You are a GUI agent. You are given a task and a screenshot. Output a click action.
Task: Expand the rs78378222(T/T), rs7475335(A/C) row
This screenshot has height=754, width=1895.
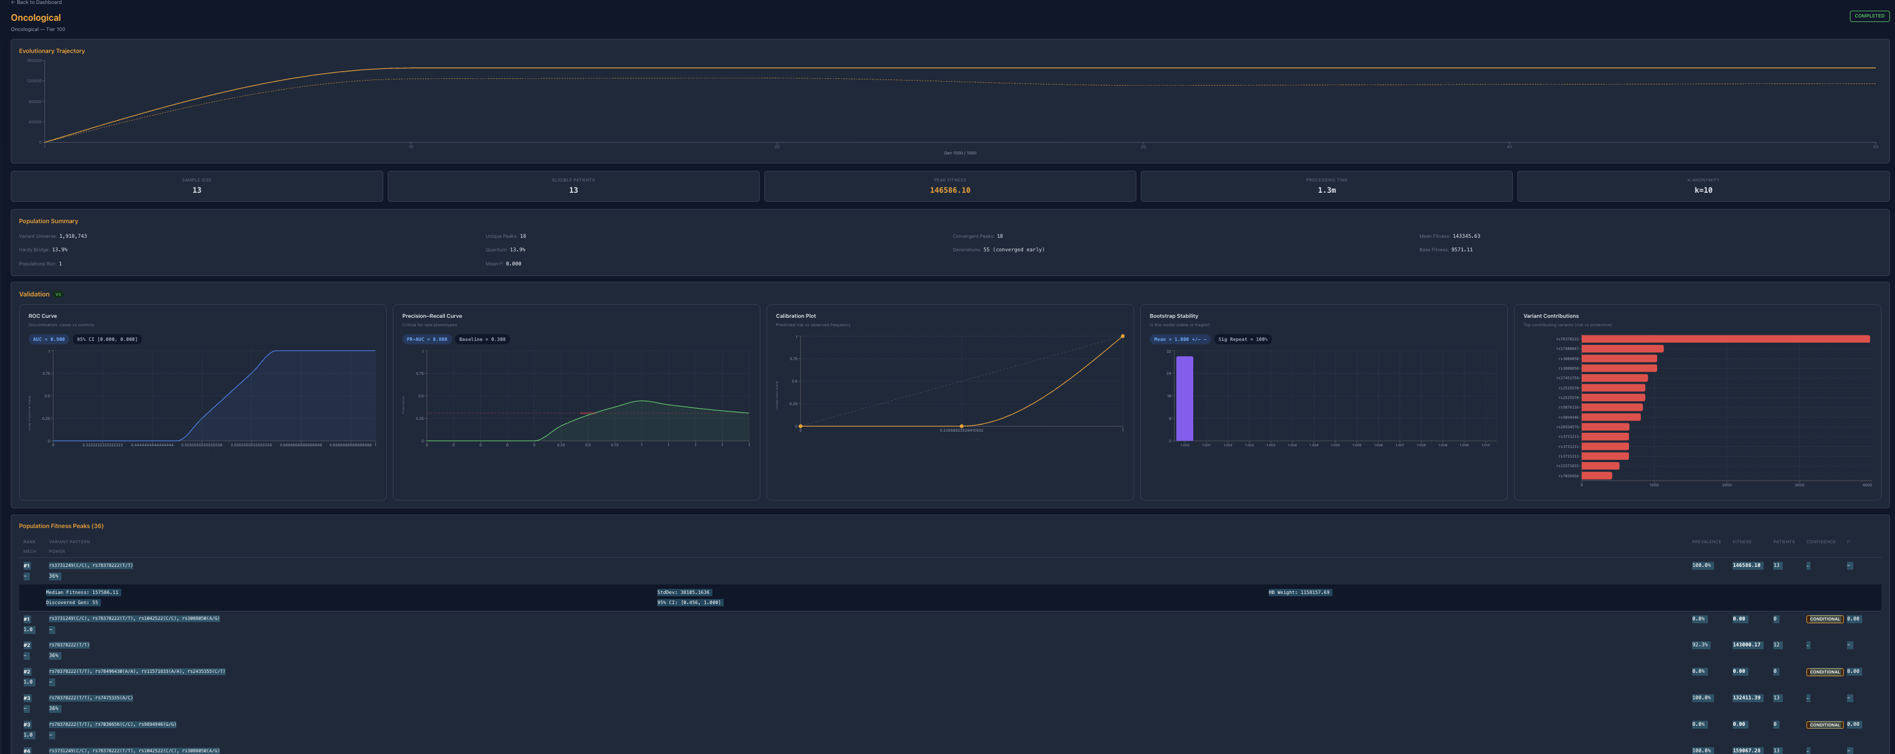[91, 698]
